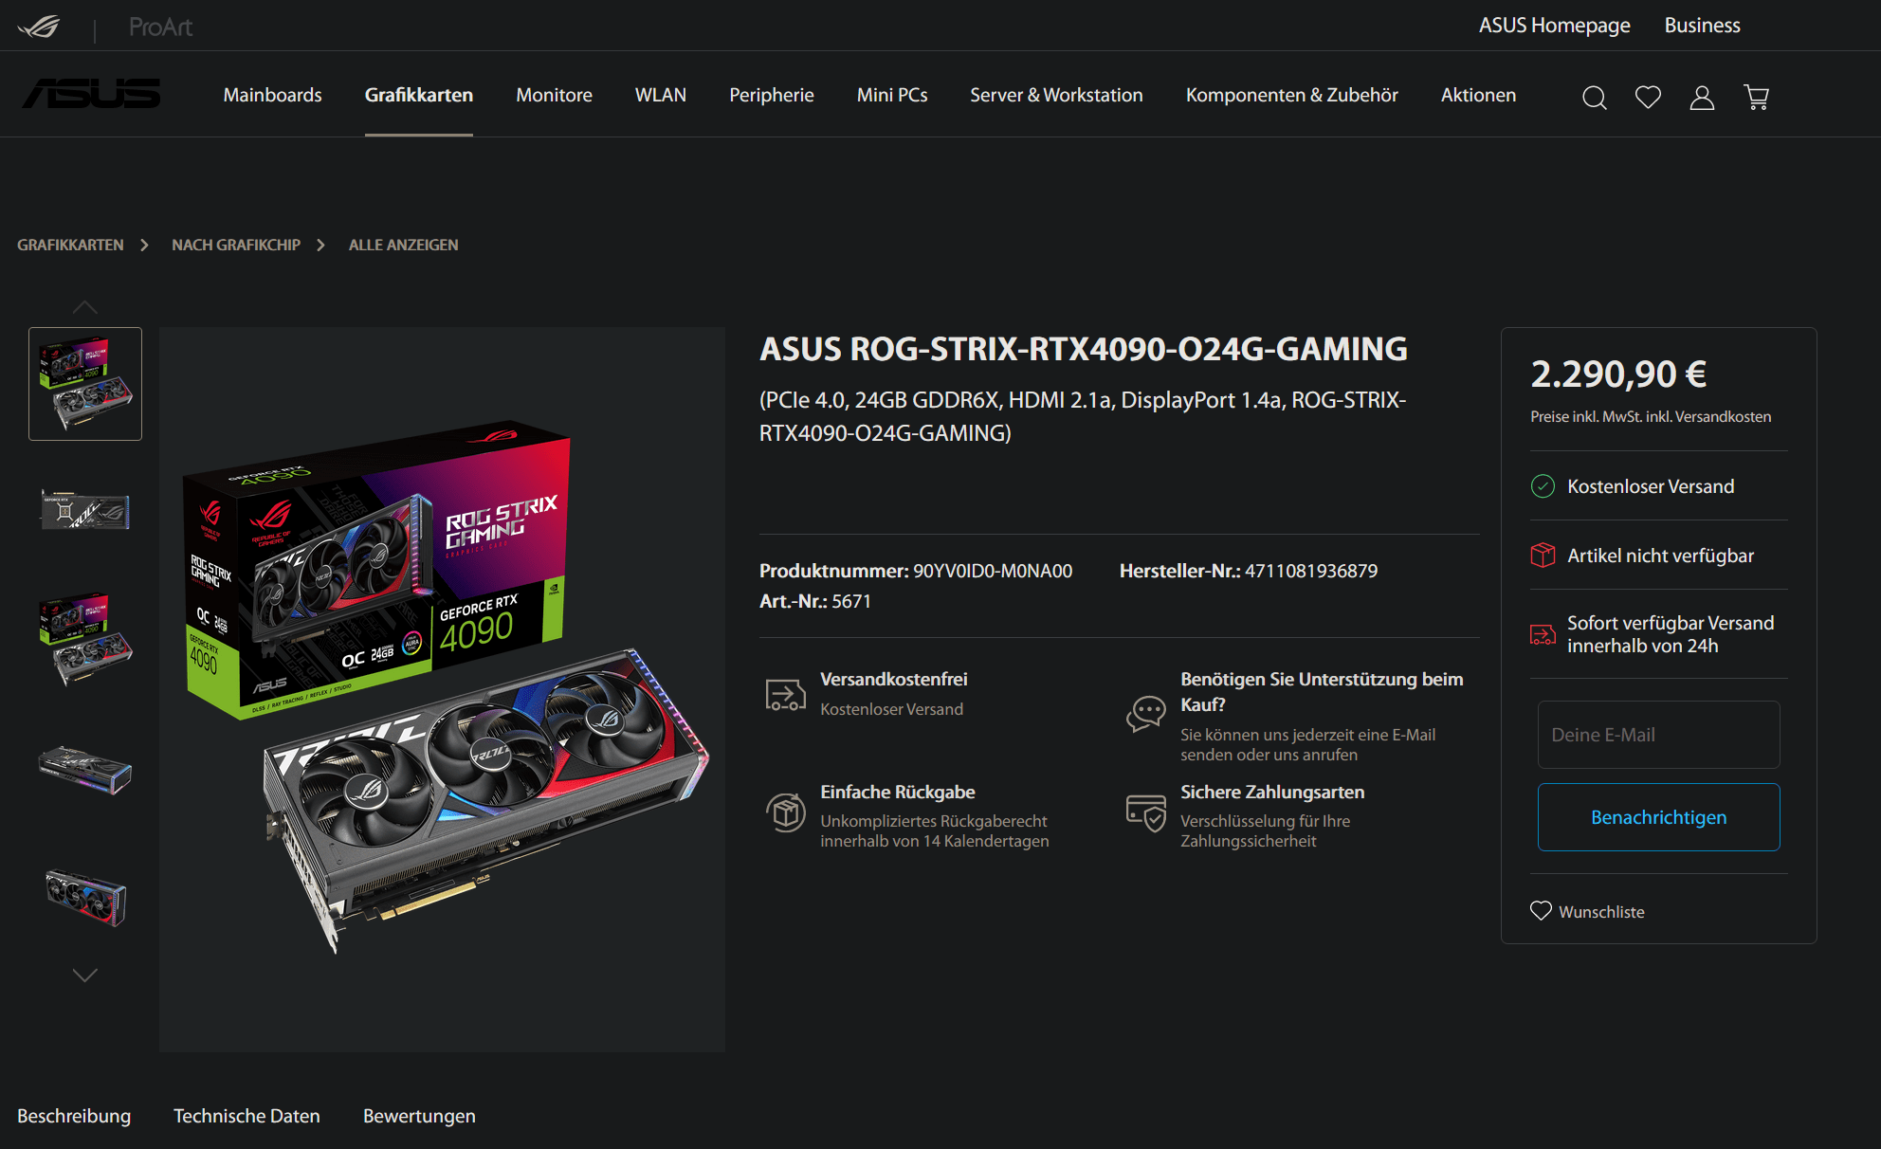Focus the Deine E-Mail input field
Image resolution: width=1881 pixels, height=1149 pixels.
[1658, 735]
